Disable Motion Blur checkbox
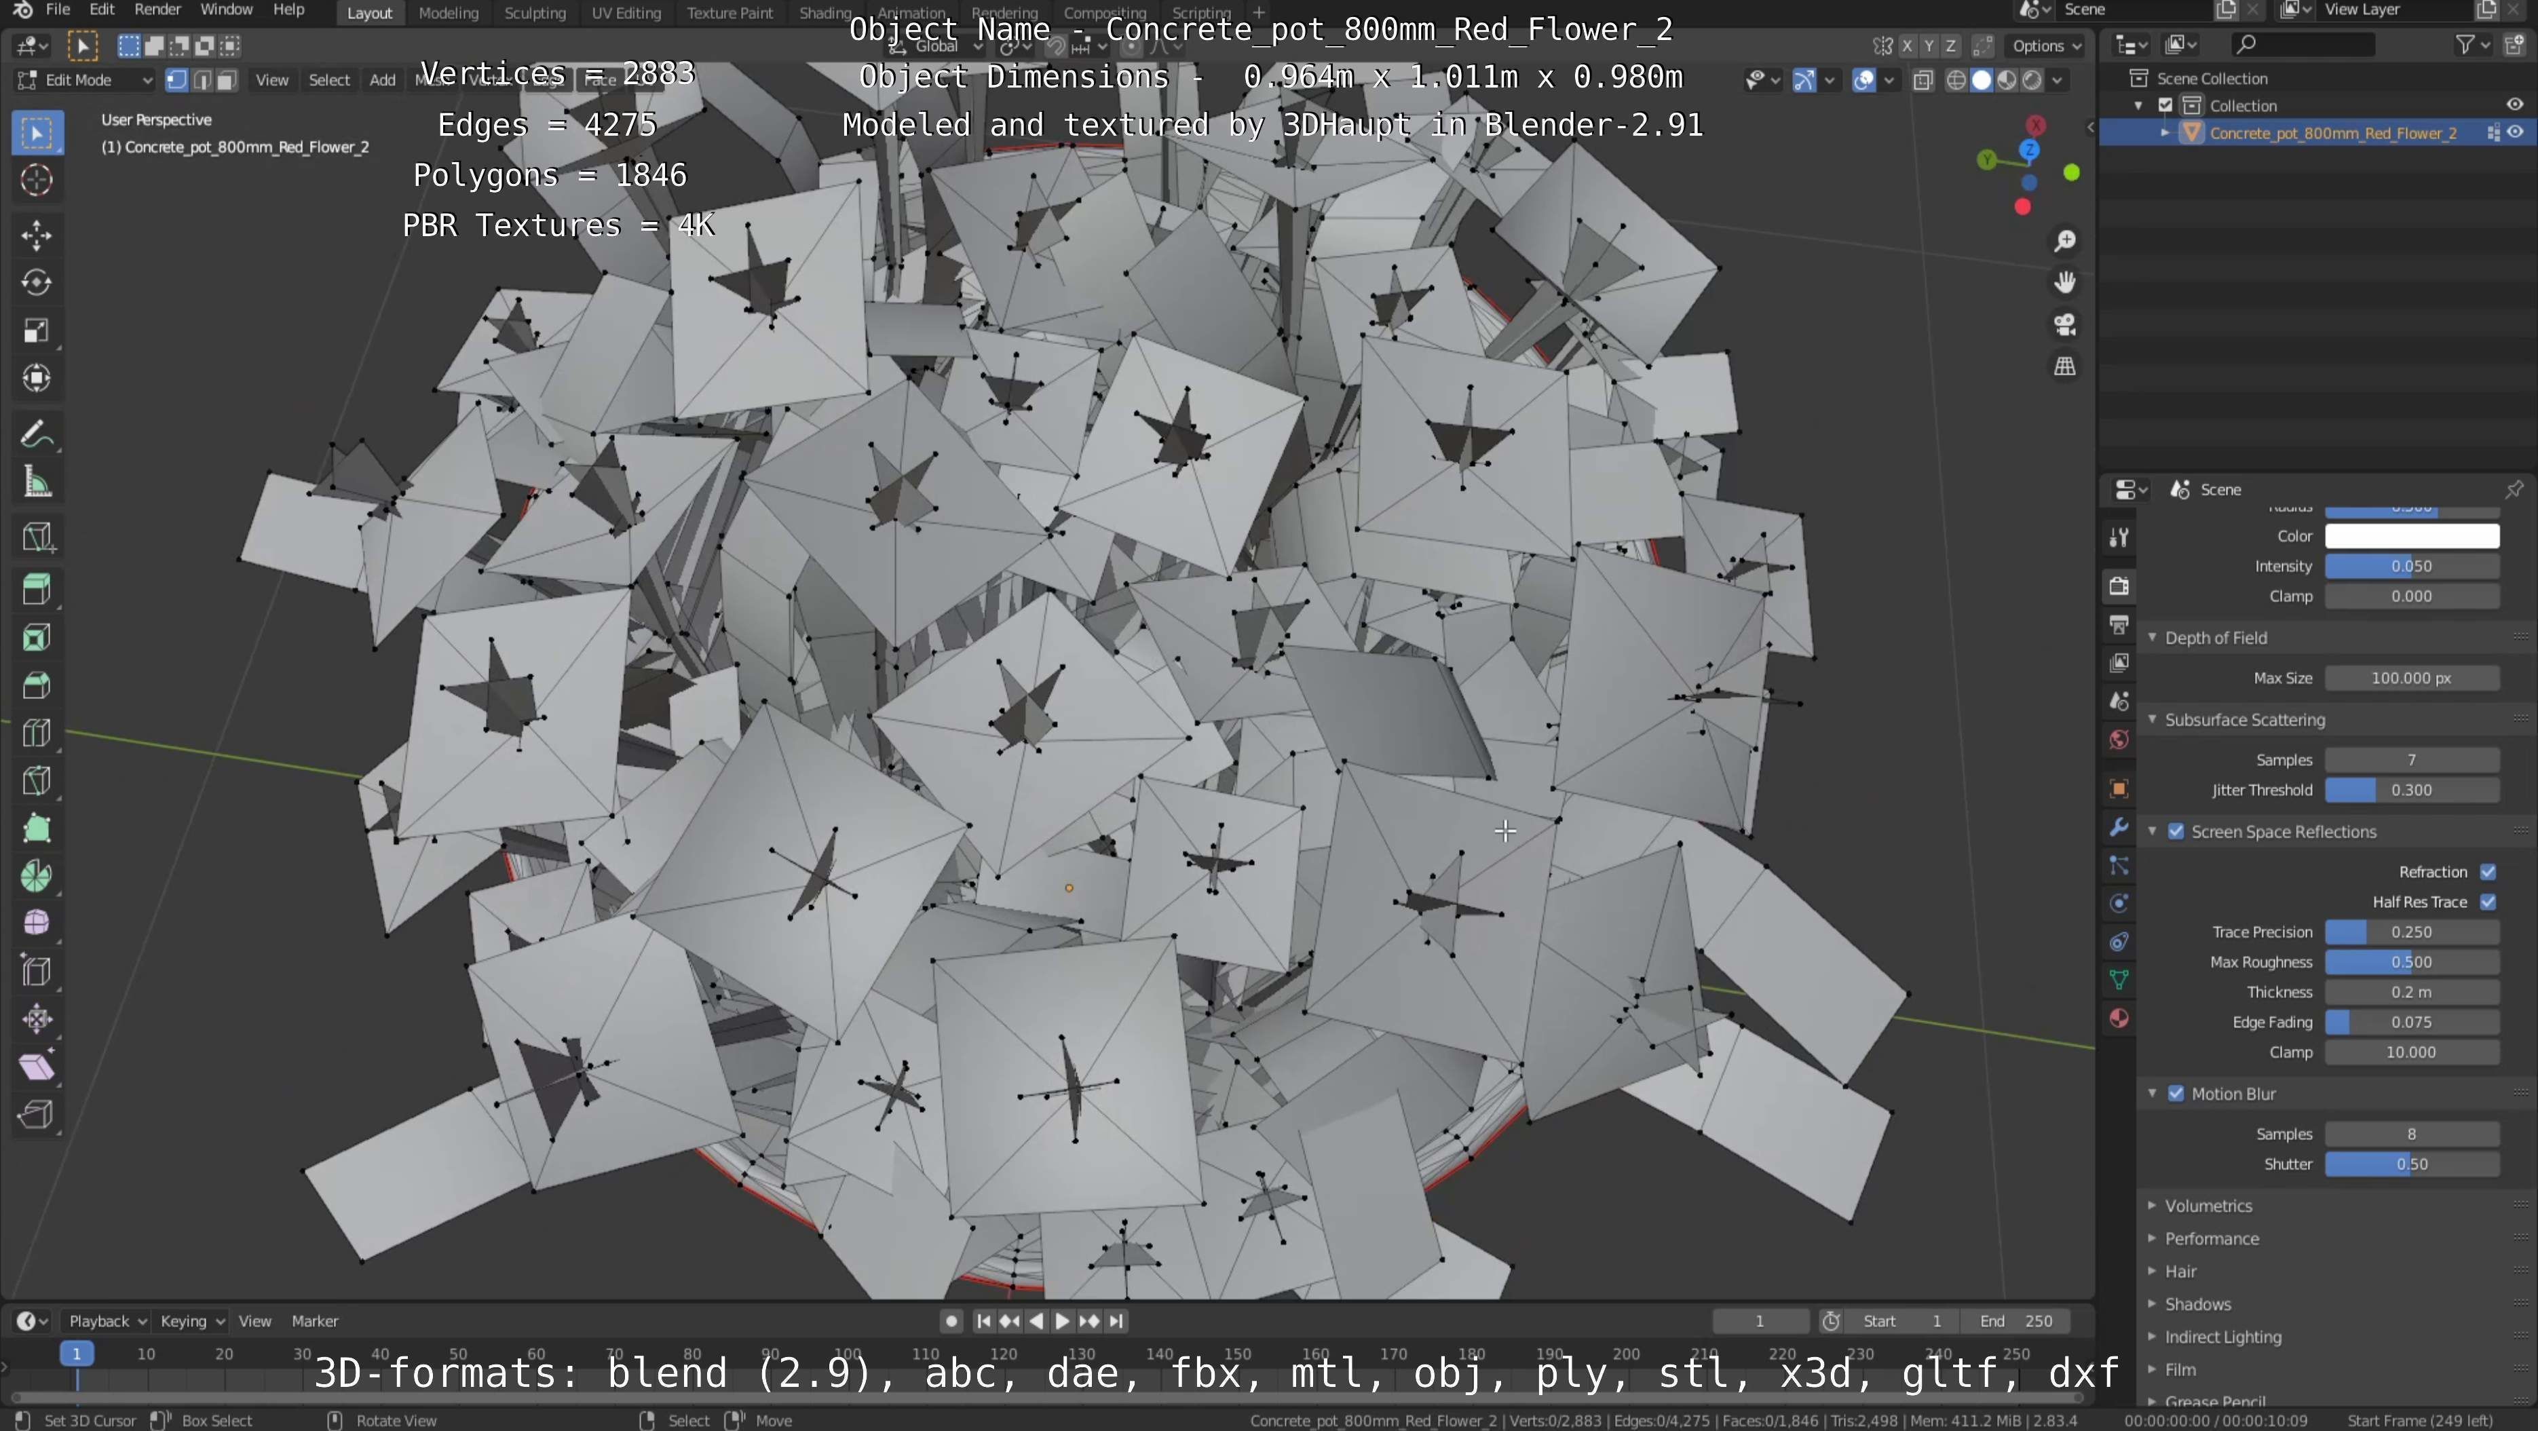This screenshot has width=2538, height=1431. point(2176,1093)
